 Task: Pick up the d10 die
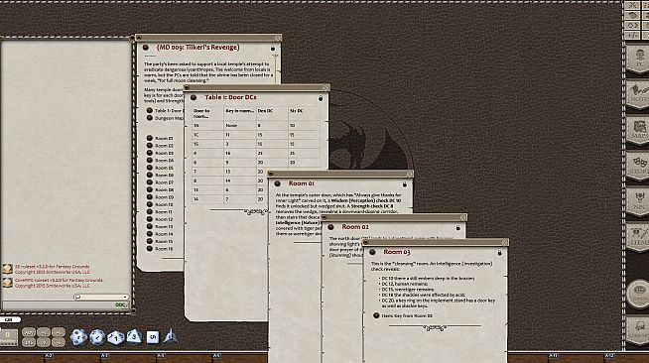pos(115,337)
